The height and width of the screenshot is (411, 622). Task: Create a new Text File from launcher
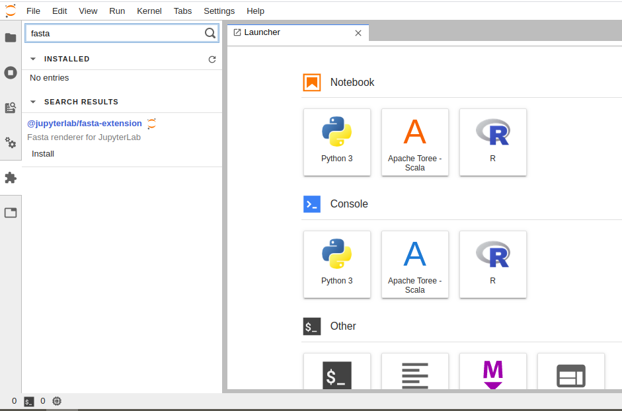(x=415, y=371)
